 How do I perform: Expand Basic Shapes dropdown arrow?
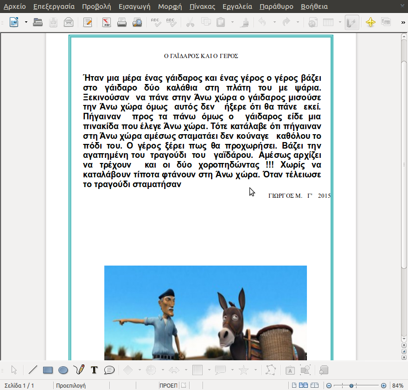click(x=140, y=370)
